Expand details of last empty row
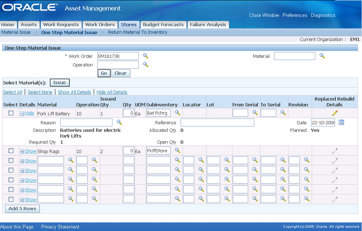The height and width of the screenshot is (231, 362). coord(28,200)
